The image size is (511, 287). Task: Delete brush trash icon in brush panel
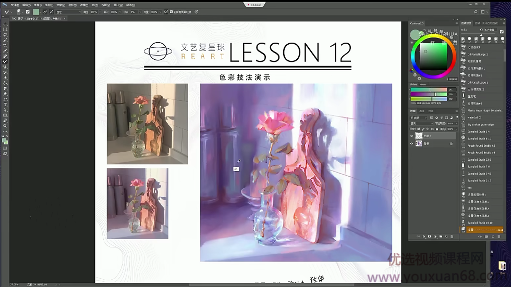(x=499, y=237)
